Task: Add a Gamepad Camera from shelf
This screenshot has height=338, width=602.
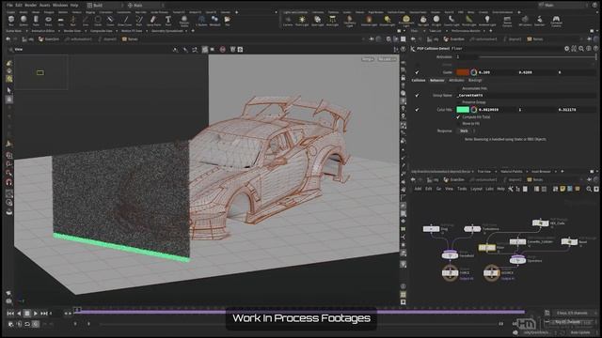Action: pyautogui.click(x=556, y=21)
